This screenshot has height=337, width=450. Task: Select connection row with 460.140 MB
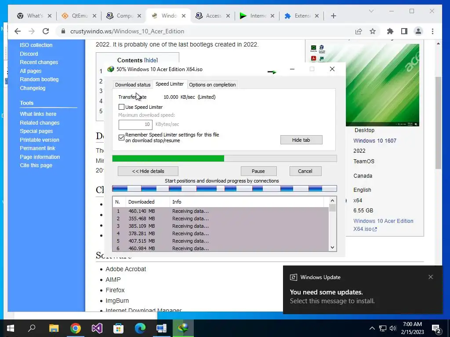221,211
